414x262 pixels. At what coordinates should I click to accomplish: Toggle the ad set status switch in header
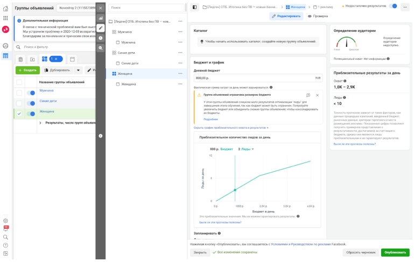(x=393, y=6)
